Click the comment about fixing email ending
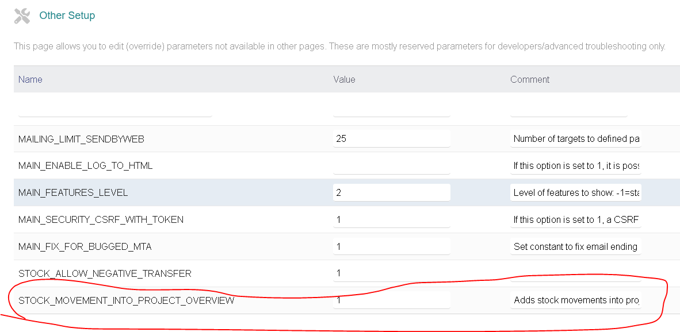The width and height of the screenshot is (680, 332). tap(575, 247)
